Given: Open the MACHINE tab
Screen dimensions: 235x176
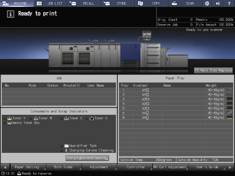Looking at the screenshot, I should click(x=17, y=3).
